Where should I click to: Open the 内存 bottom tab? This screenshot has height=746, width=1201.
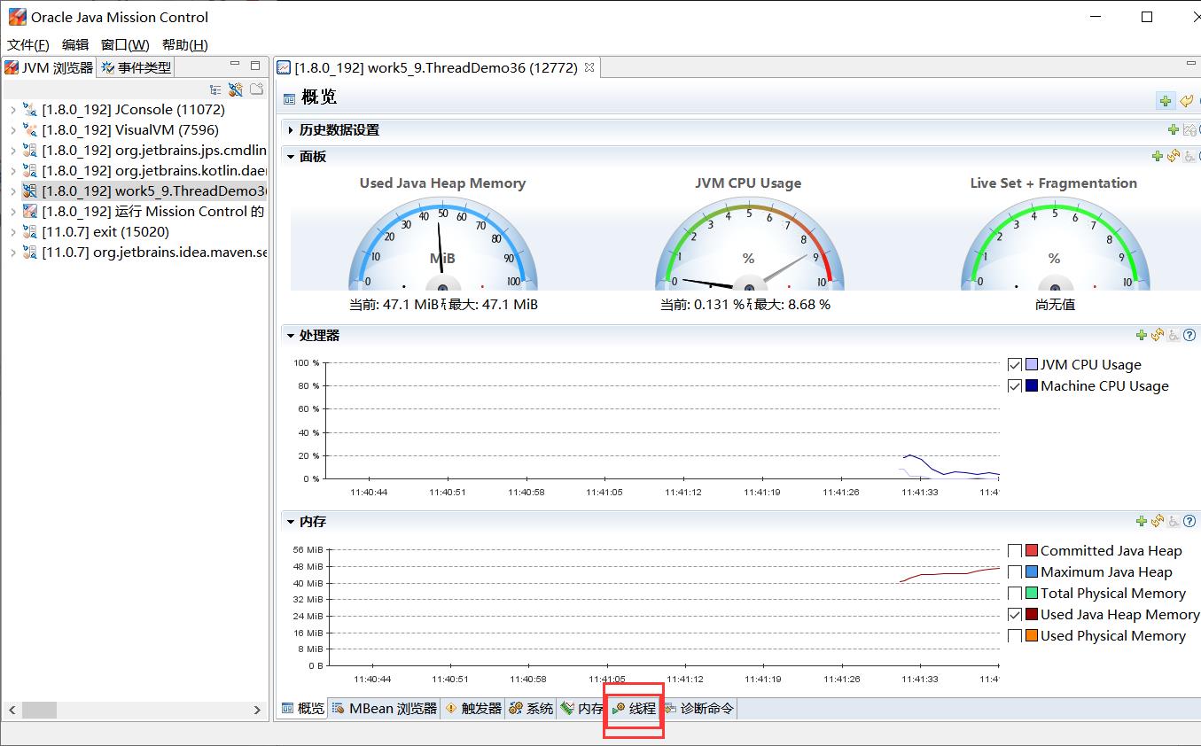click(x=582, y=709)
